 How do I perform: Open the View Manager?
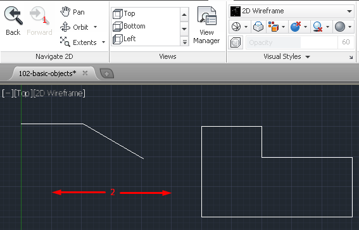pos(206,25)
